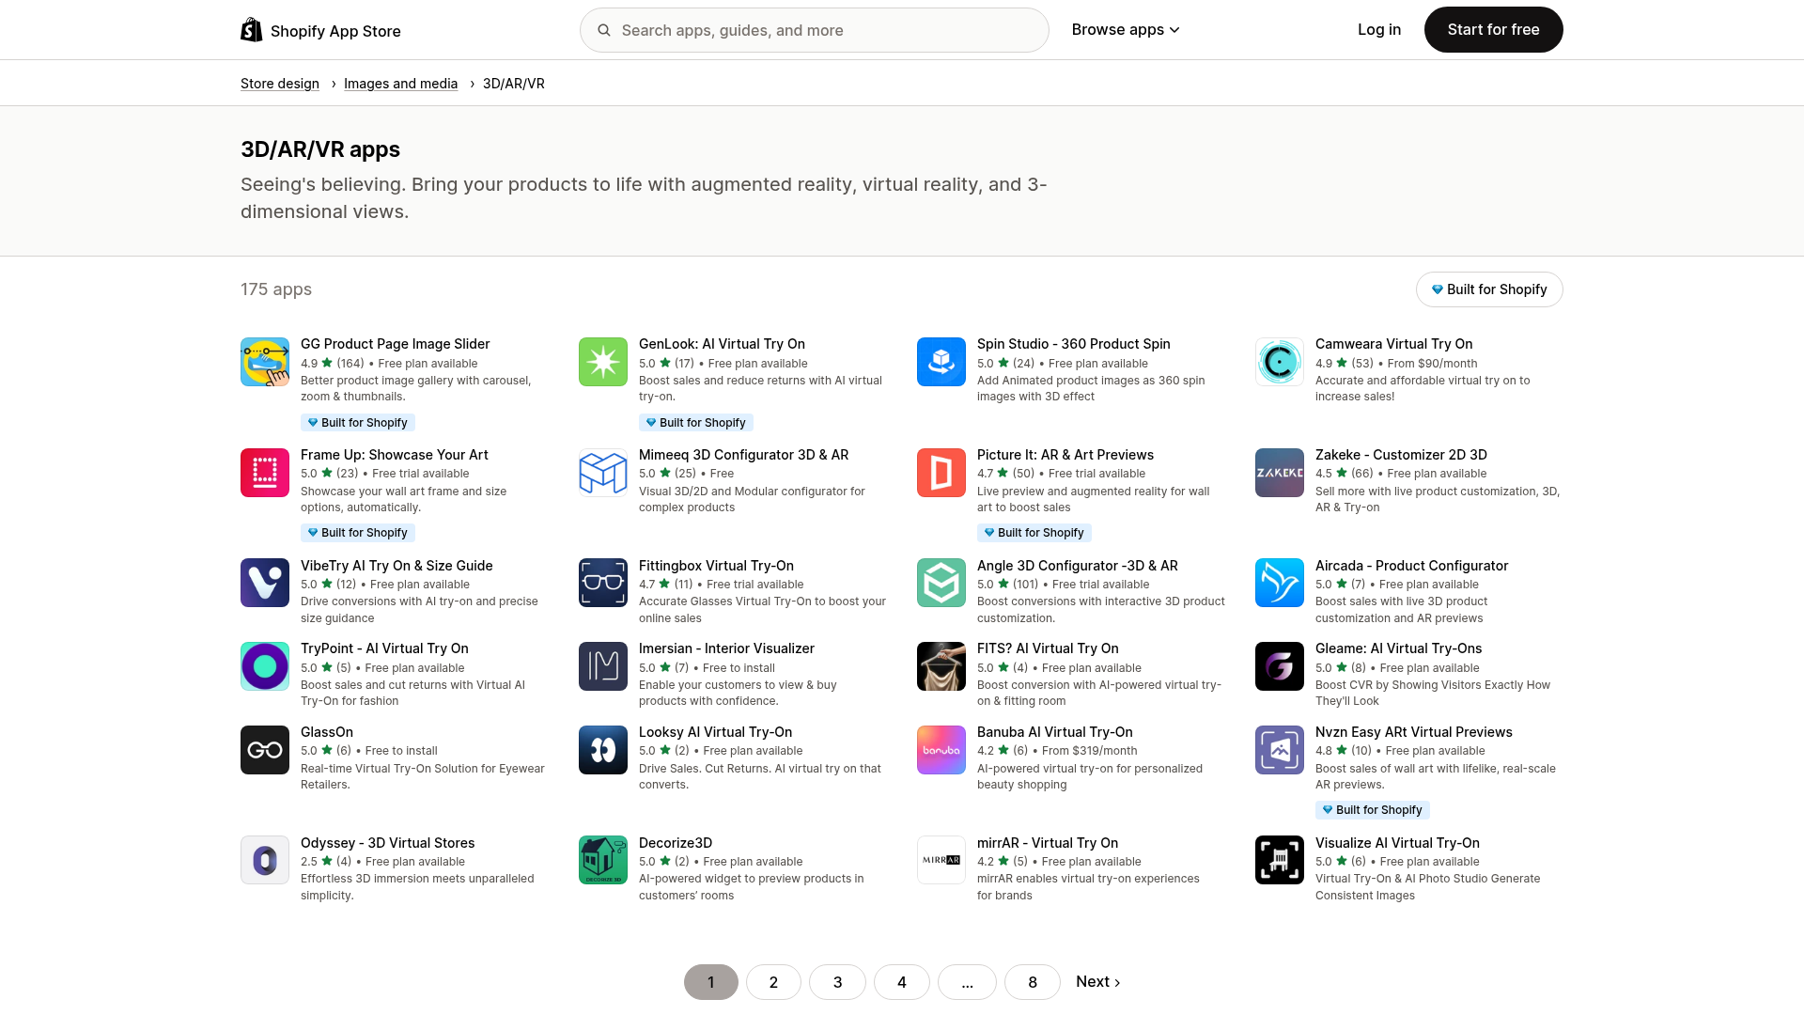This screenshot has height=1015, width=1804.
Task: Open Visualize AI Virtual Try-On title
Action: coord(1397,843)
